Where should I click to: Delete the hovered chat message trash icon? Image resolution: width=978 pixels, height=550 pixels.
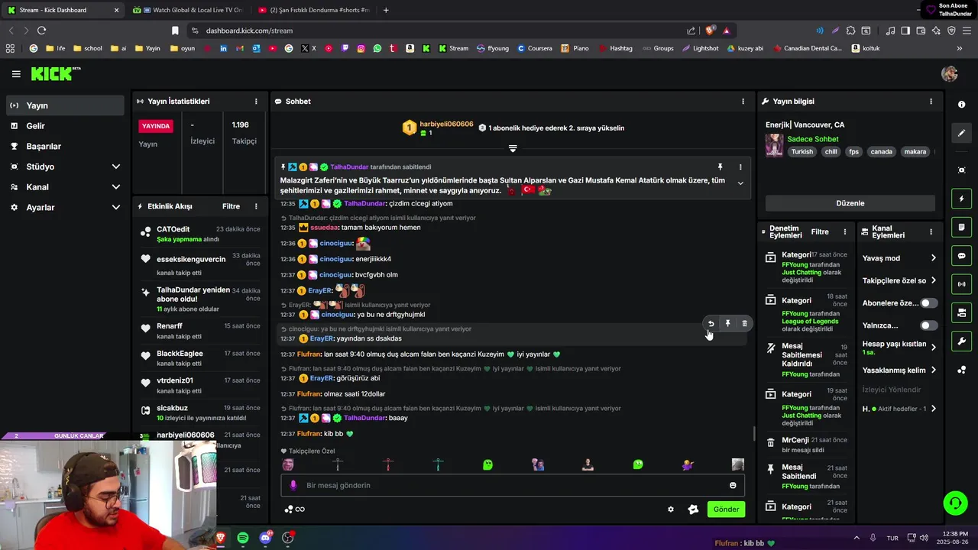744,324
